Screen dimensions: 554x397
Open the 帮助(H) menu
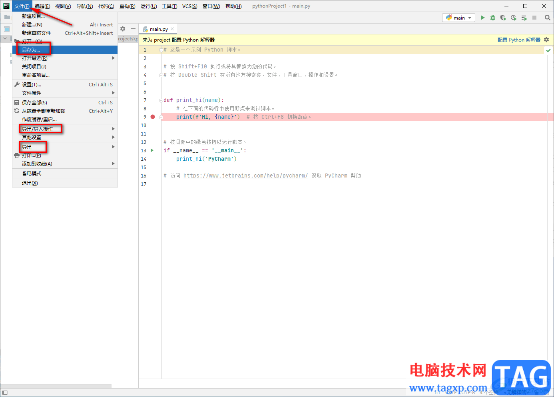[233, 6]
